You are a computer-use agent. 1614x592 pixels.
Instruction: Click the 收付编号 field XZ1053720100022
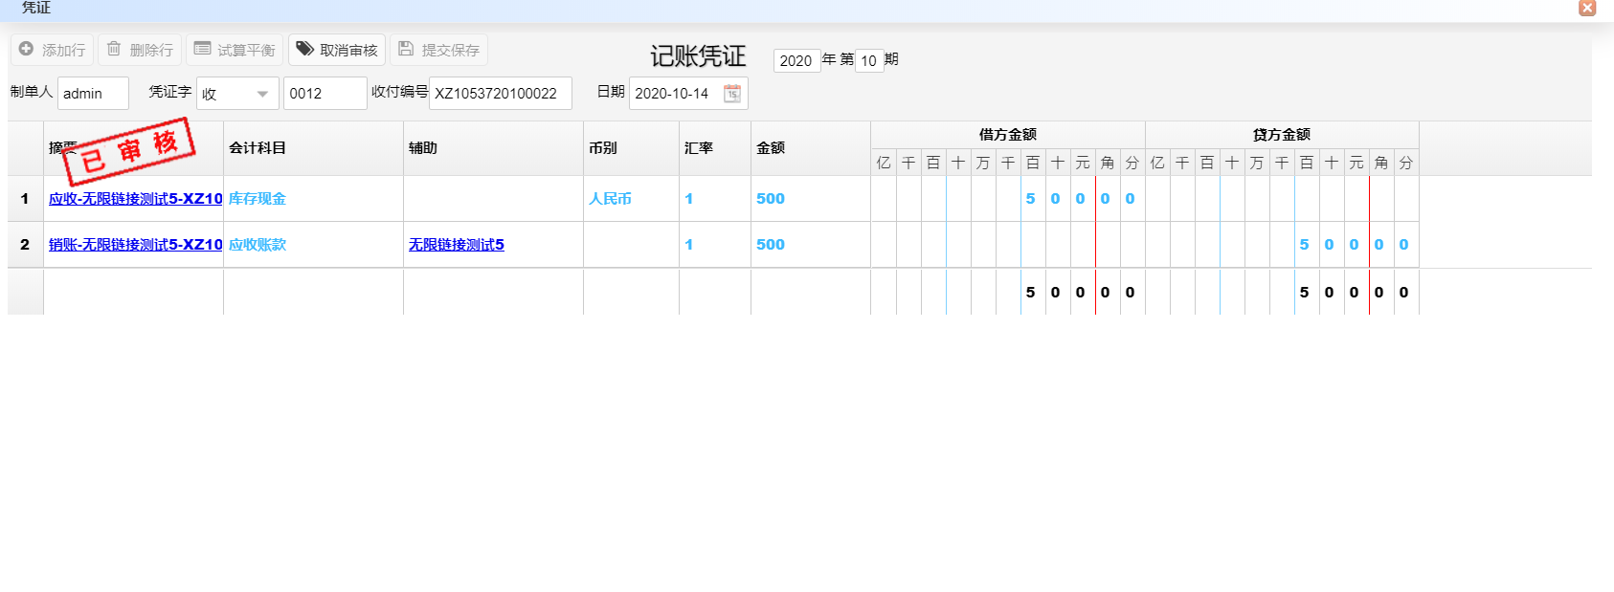tap(501, 94)
